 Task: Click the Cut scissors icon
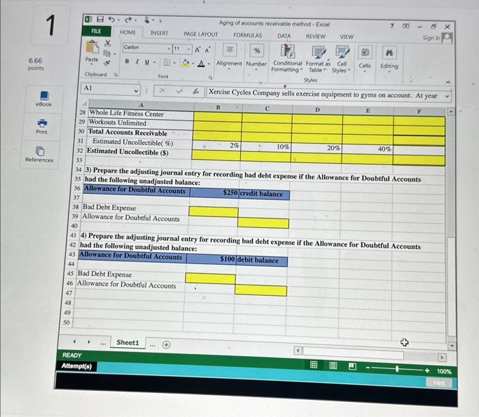click(x=107, y=43)
